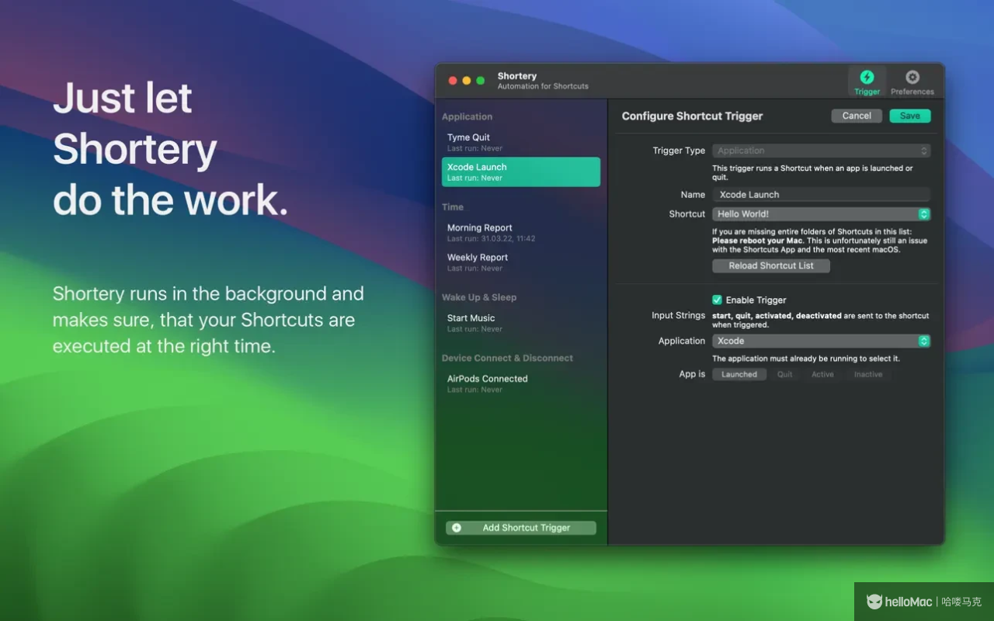
Task: Open the Trigger Type dropdown
Action: click(822, 151)
